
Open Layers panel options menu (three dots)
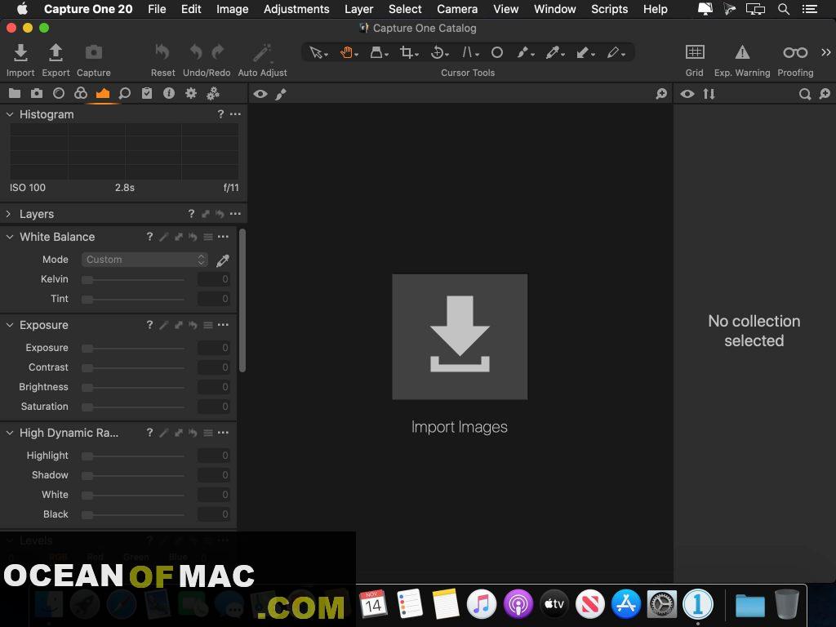pyautogui.click(x=235, y=214)
